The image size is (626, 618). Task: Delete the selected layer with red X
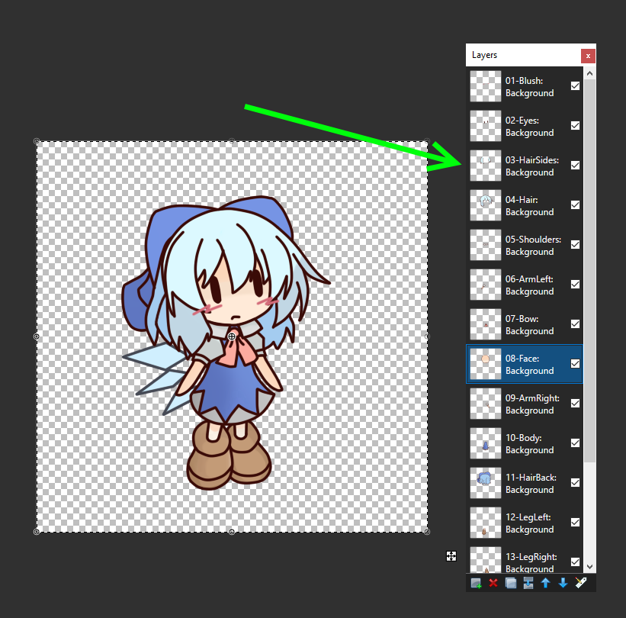click(493, 583)
